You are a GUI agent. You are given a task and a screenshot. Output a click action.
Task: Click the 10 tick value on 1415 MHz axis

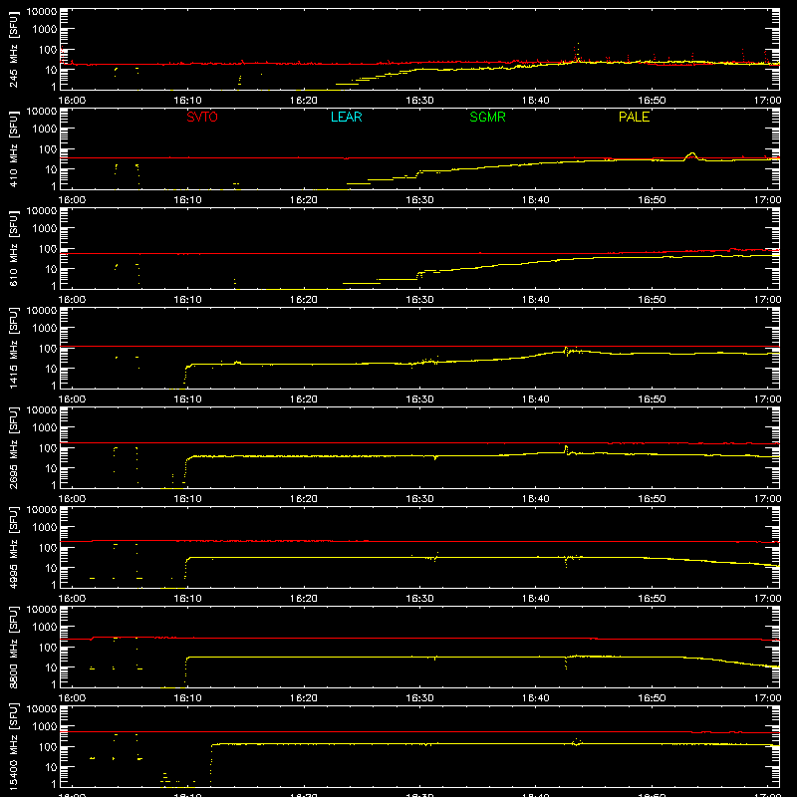(x=51, y=369)
